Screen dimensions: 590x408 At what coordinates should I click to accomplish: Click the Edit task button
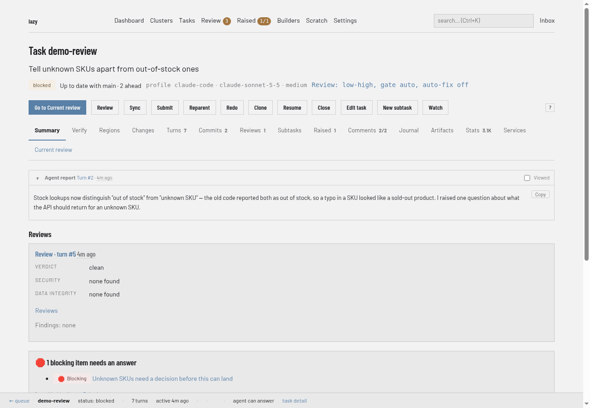coord(356,107)
